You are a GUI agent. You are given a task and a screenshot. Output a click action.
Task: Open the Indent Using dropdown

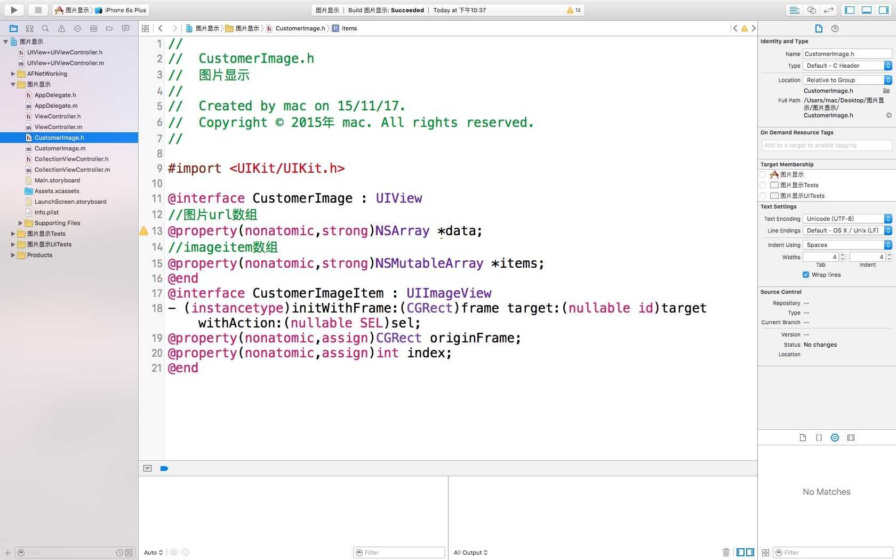click(847, 245)
